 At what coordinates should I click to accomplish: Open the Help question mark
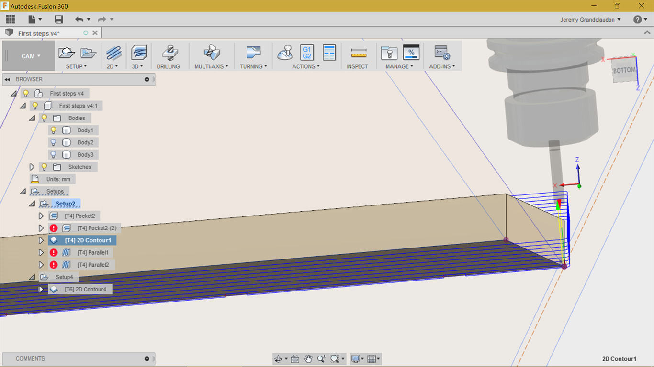point(637,19)
